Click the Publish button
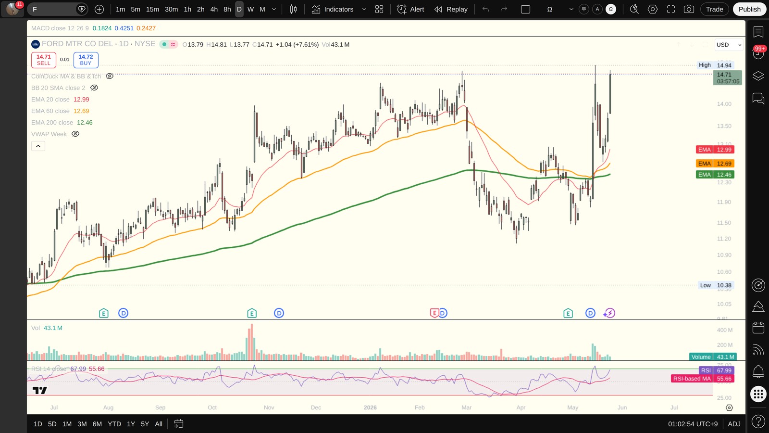Image resolution: width=769 pixels, height=433 pixels. point(749,9)
